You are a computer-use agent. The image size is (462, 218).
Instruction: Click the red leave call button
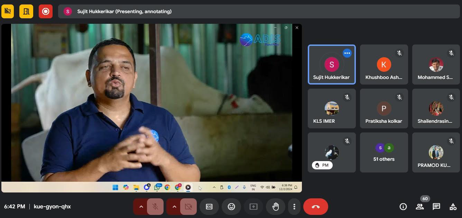click(x=315, y=207)
